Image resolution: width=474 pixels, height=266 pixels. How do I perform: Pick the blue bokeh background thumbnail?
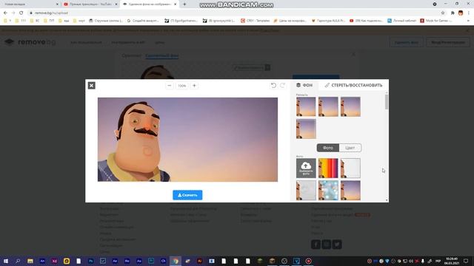pos(328,191)
